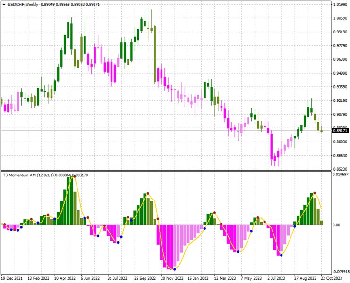
Task: Click the last candle on the price chart
Action: 321,130
